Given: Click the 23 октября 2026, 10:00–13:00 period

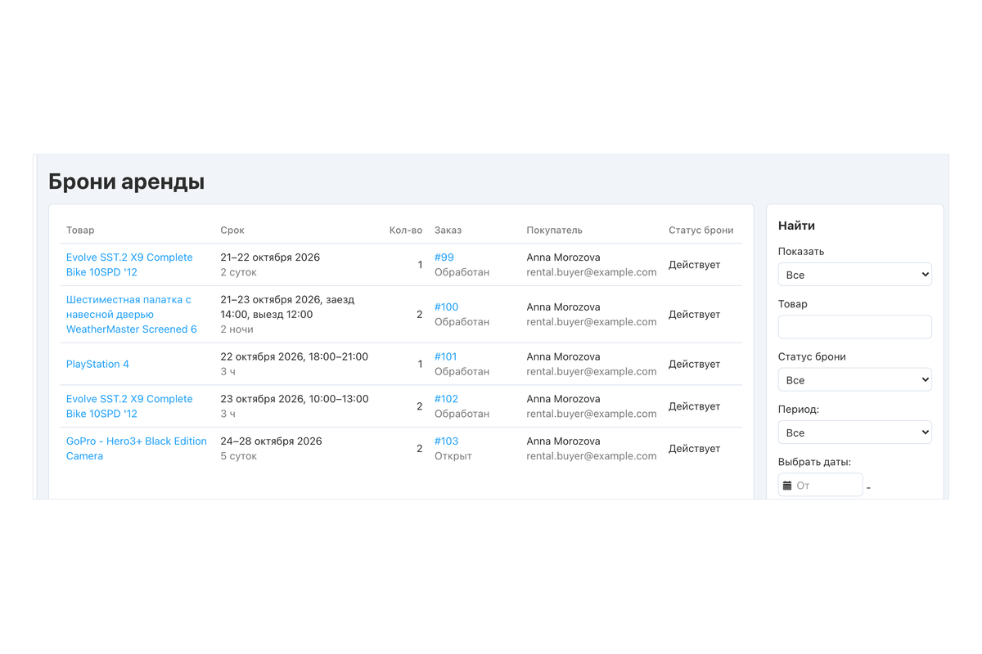Looking at the screenshot, I should tap(295, 399).
